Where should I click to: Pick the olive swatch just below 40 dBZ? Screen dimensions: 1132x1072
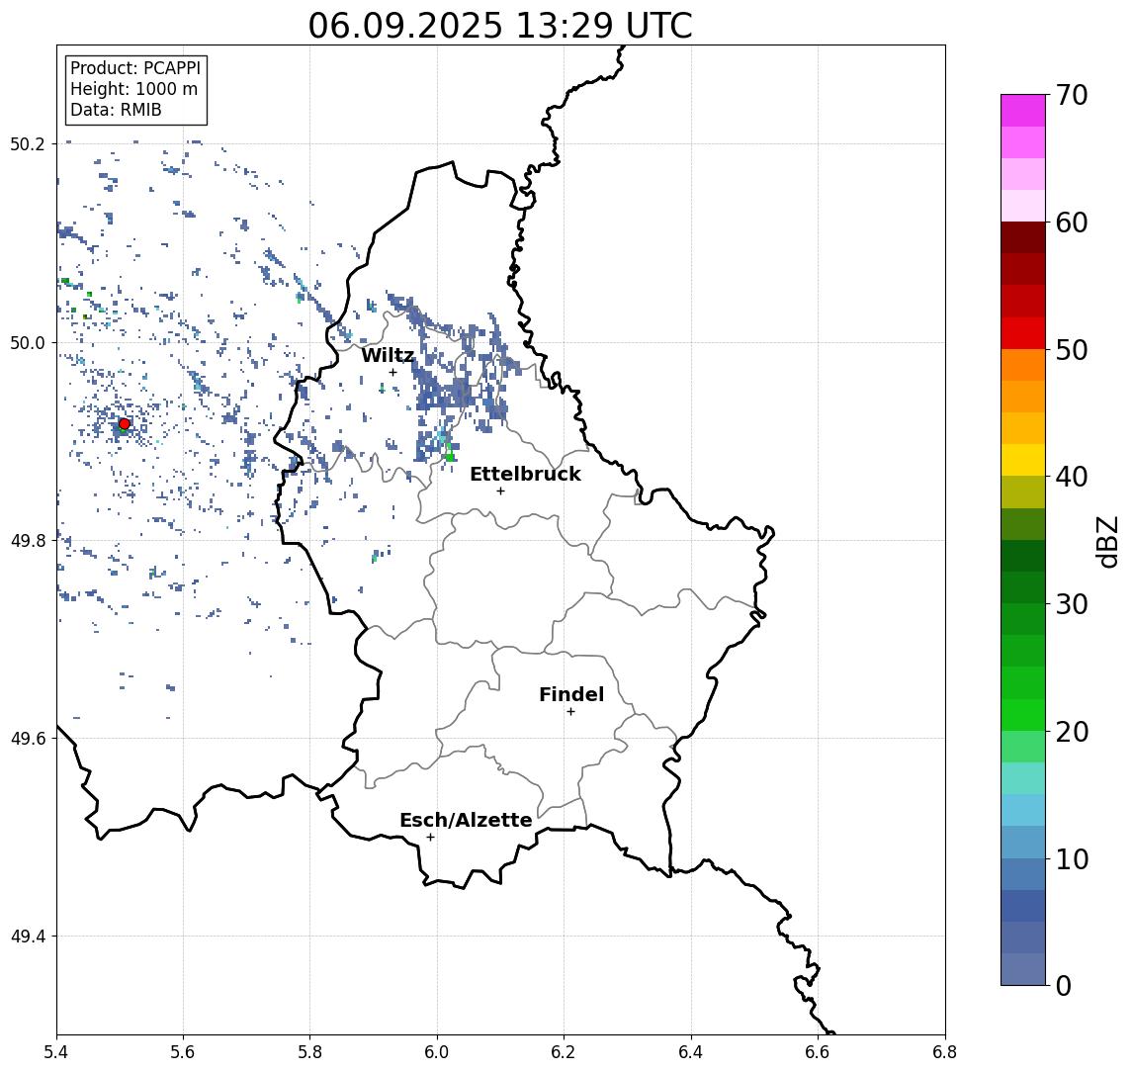pos(1023,491)
